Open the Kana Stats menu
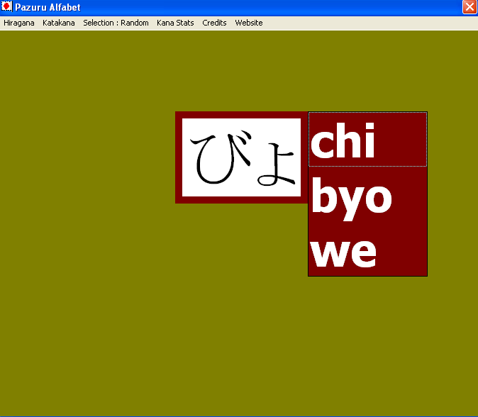Screen dimensions: 478x417 pos(175,23)
